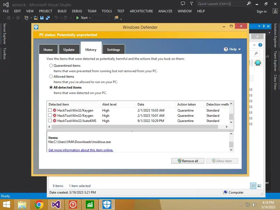Click the Open File folder toolbar icon
The height and width of the screenshot is (210, 280).
(36, 18)
